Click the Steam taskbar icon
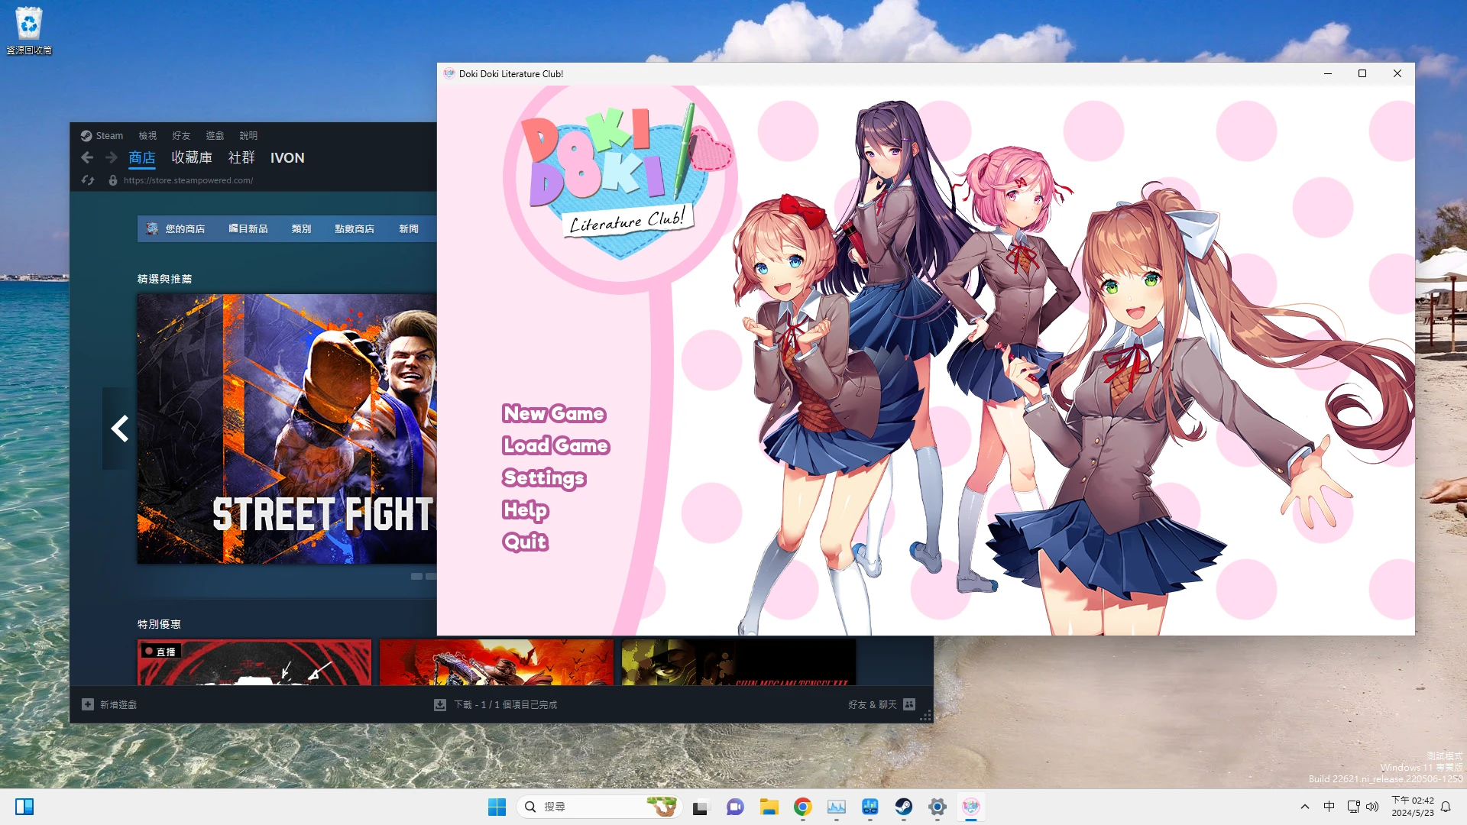This screenshot has height=825, width=1467. pos(903,807)
